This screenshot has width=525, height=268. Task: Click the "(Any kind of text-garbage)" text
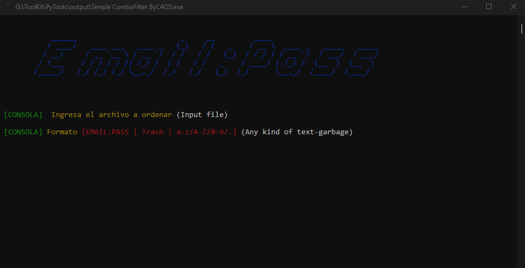click(x=297, y=132)
